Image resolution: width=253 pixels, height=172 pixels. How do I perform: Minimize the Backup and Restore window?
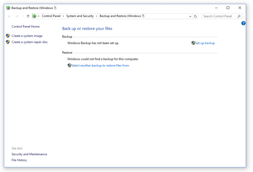point(216,8)
